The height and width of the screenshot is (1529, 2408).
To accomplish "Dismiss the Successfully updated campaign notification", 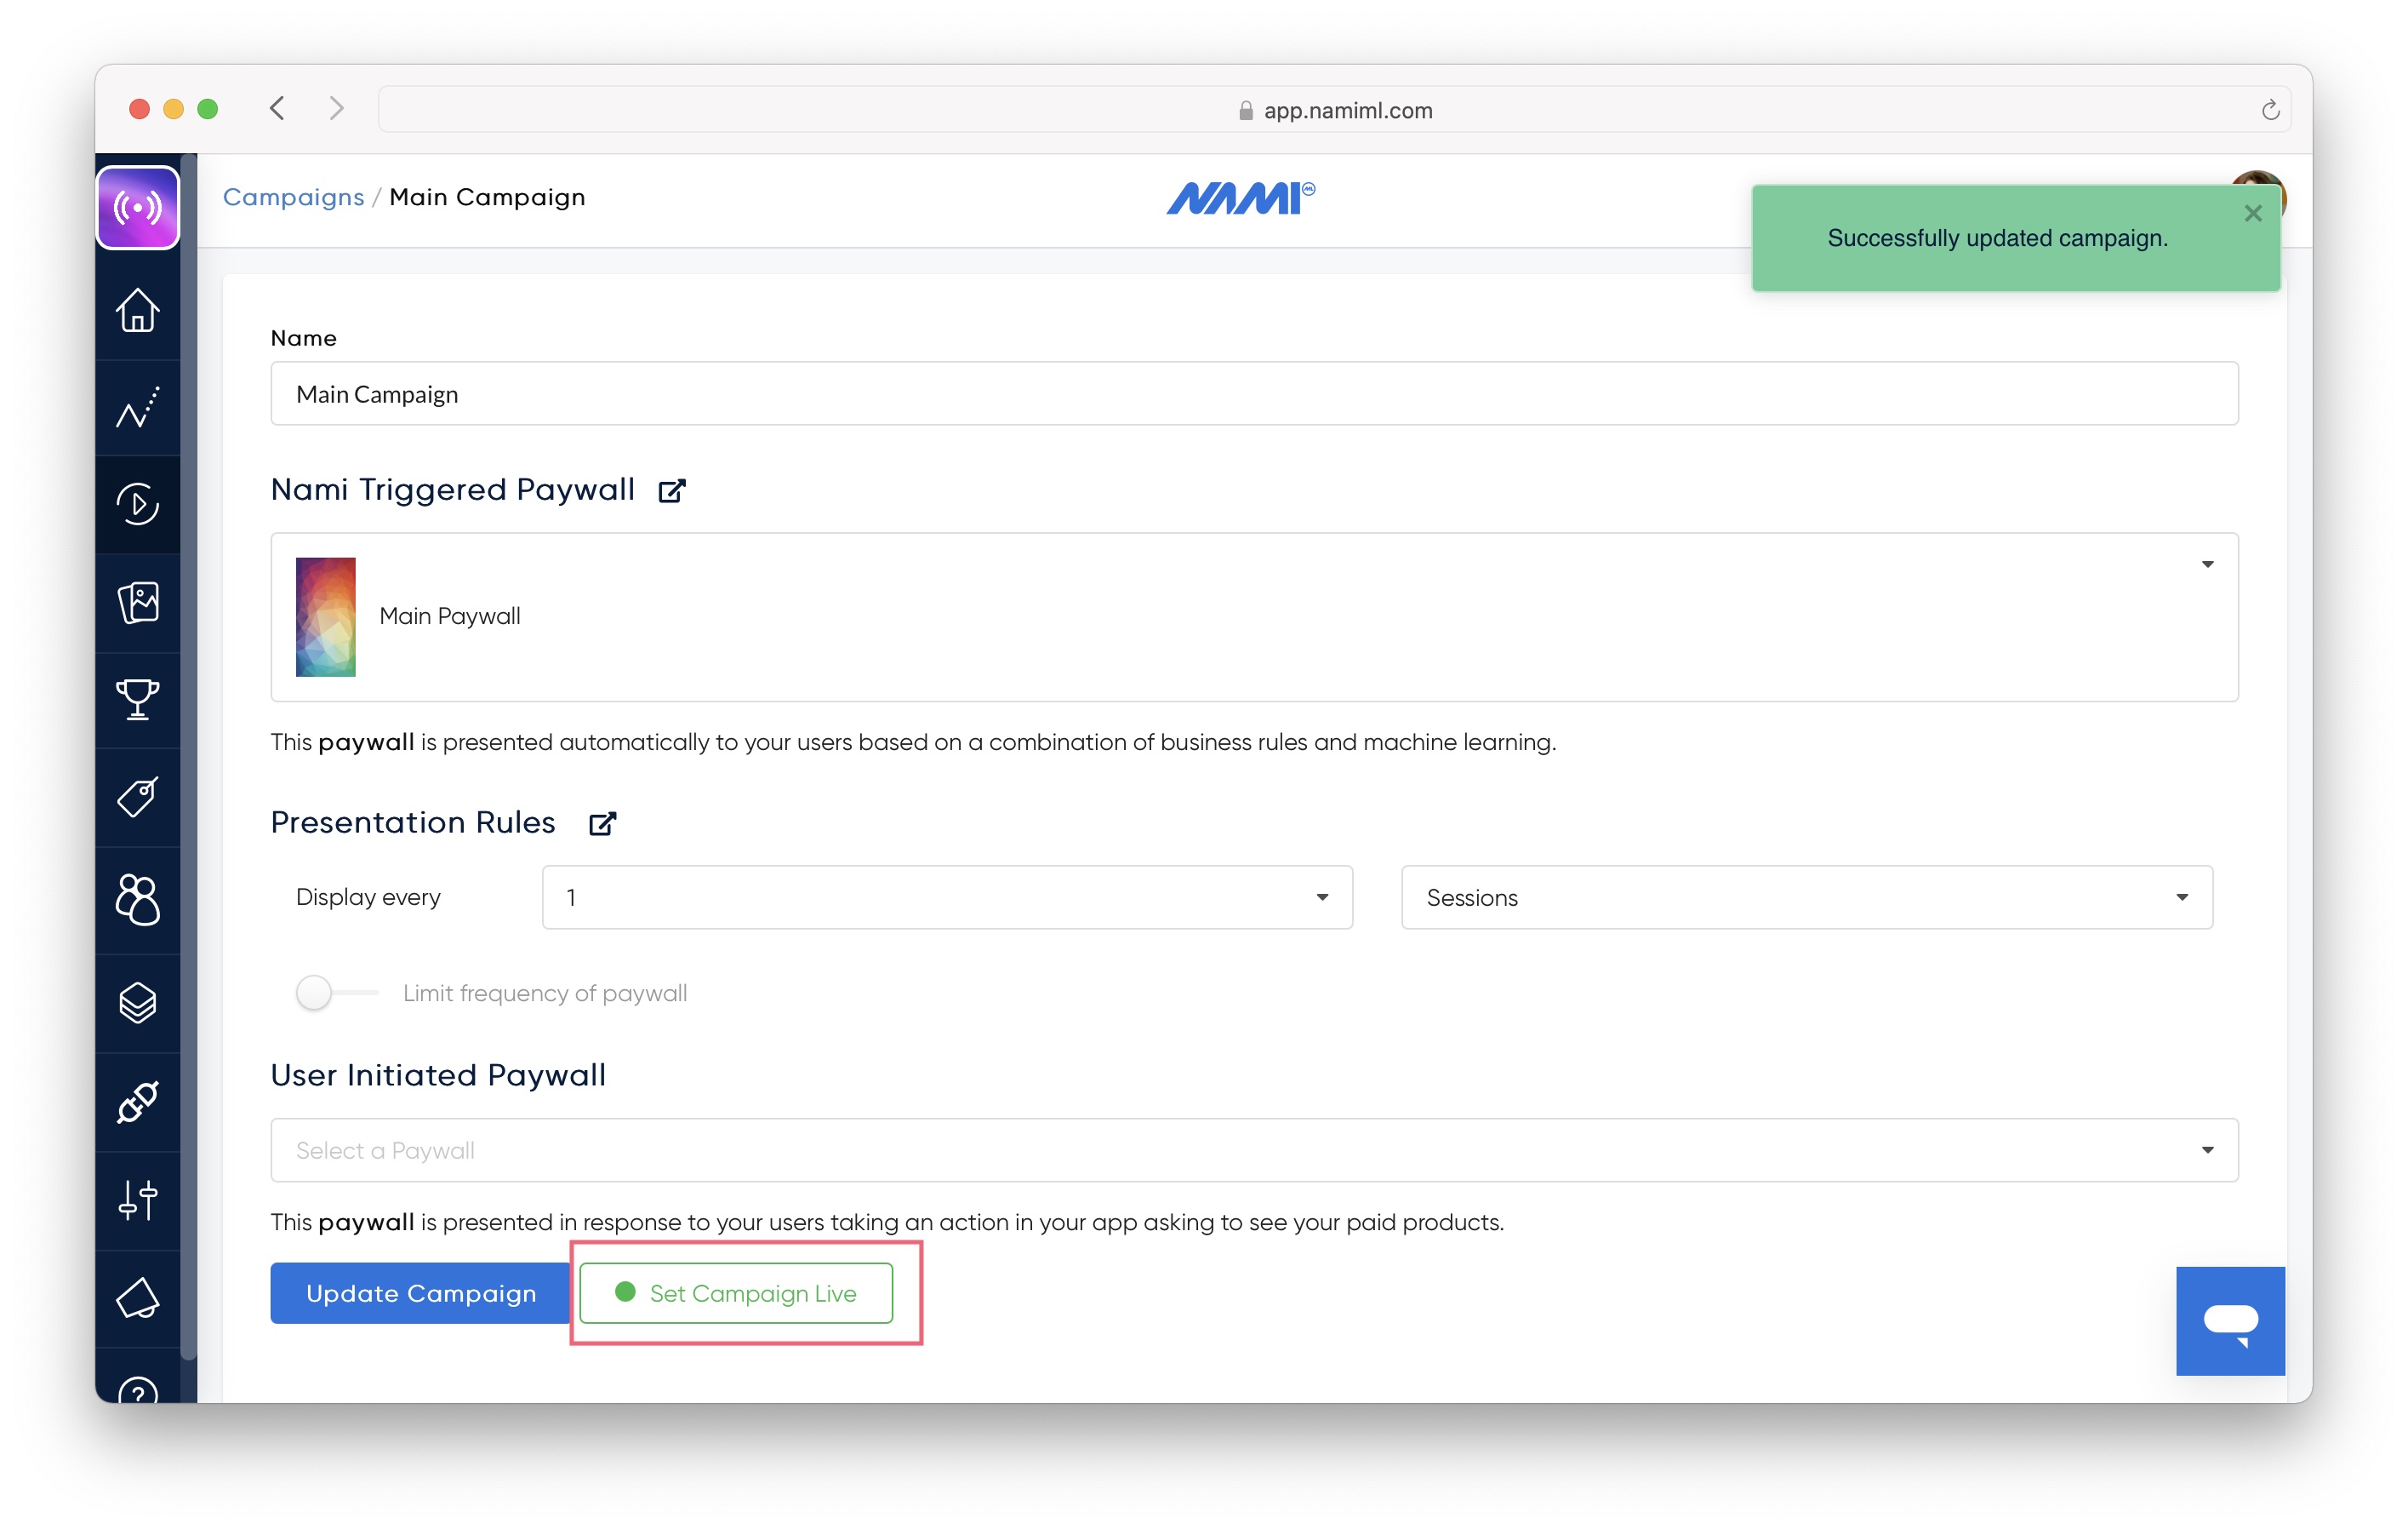I will point(2252,213).
